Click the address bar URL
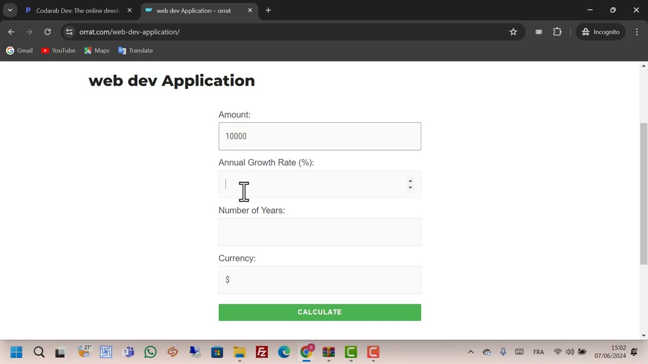The width and height of the screenshot is (648, 364). click(130, 32)
